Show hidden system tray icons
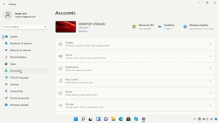This screenshot has height=123, width=219. [x=195, y=119]
